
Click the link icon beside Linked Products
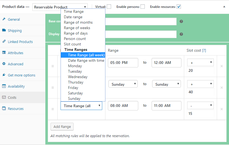click(4, 42)
